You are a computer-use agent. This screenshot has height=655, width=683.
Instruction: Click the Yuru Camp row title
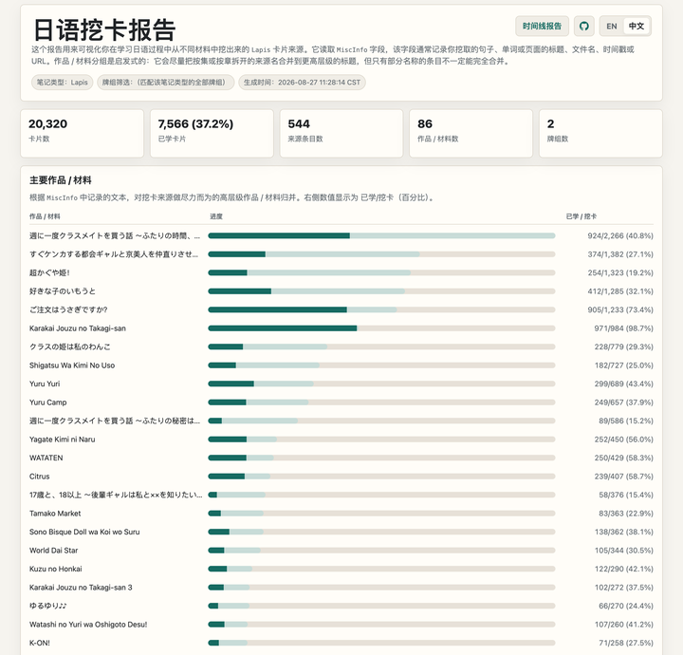[48, 402]
